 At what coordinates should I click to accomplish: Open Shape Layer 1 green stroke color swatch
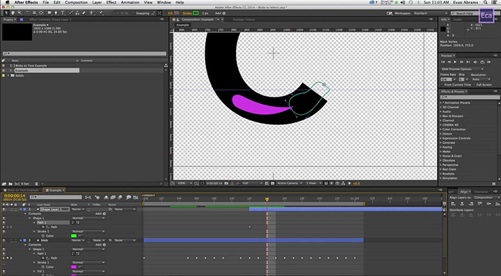click(x=74, y=236)
